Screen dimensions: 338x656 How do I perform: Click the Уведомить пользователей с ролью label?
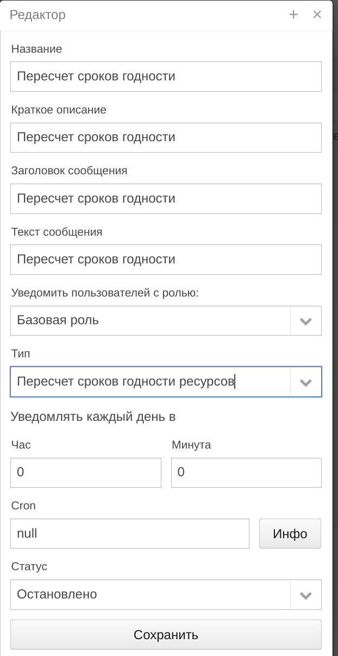point(105,293)
